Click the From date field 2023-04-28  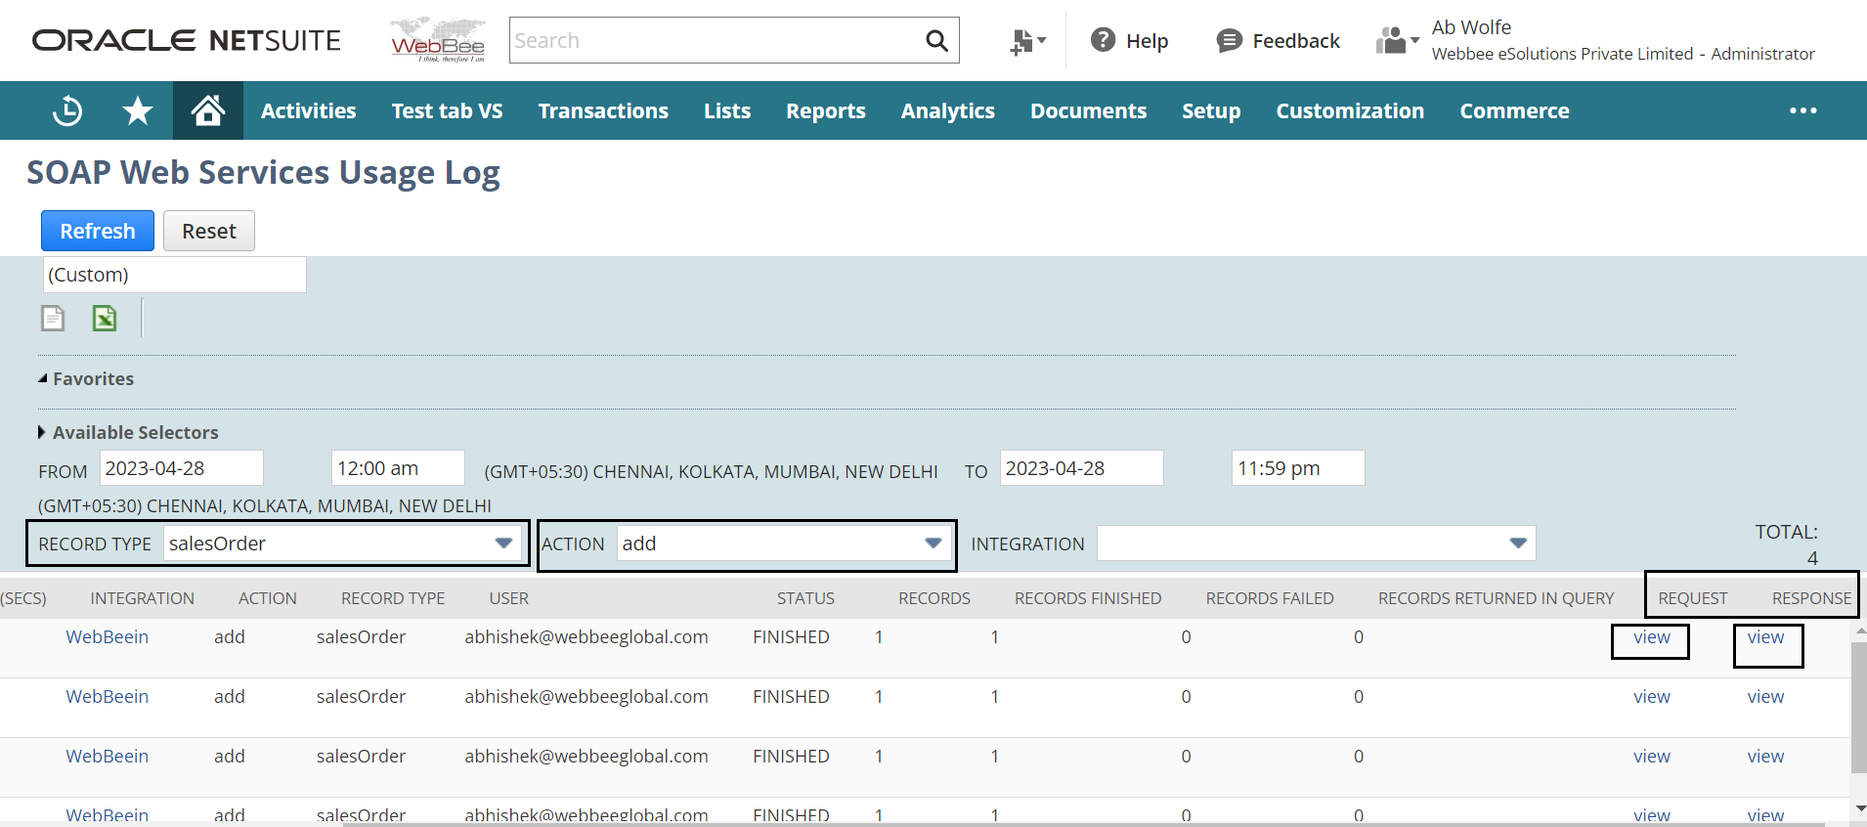(x=181, y=468)
